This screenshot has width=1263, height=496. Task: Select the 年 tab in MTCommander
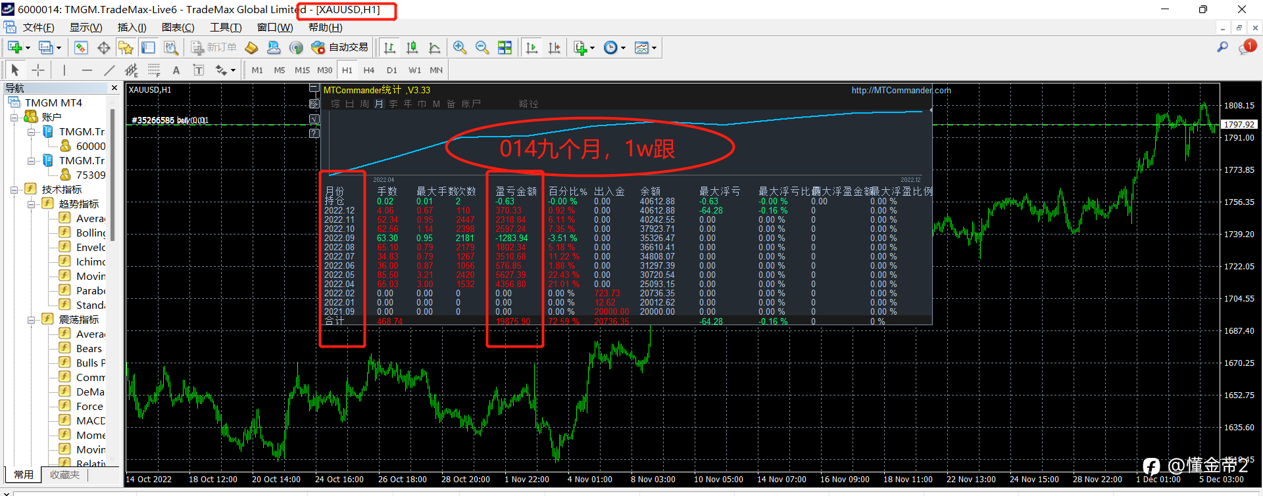point(408,104)
